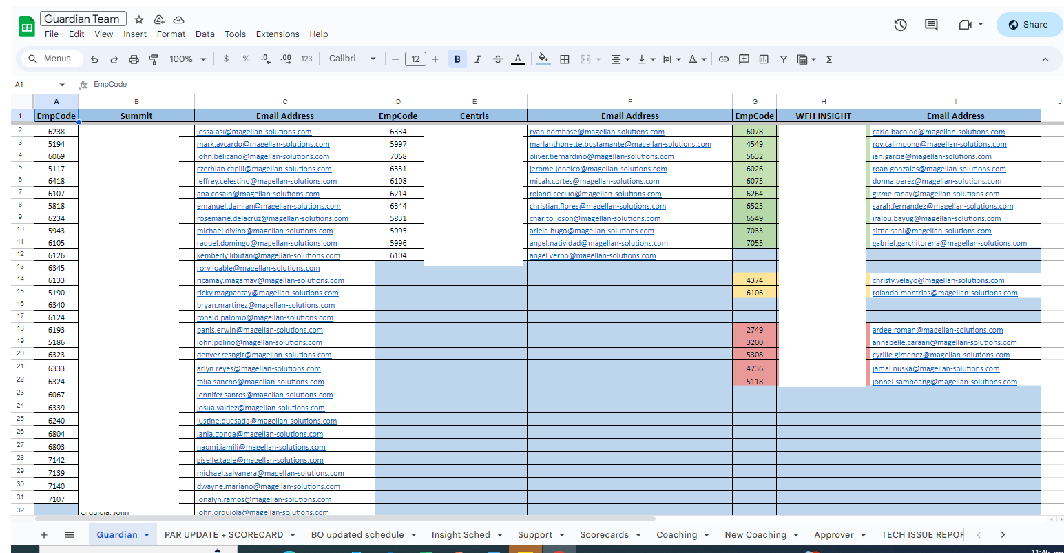
Task: Click the move to folder icon
Action: point(159,20)
